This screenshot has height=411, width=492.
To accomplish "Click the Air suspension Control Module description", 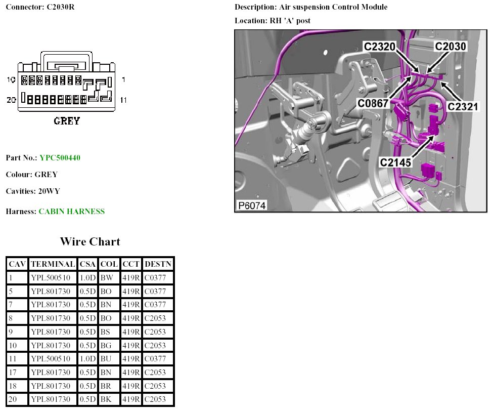I will pos(333,7).
